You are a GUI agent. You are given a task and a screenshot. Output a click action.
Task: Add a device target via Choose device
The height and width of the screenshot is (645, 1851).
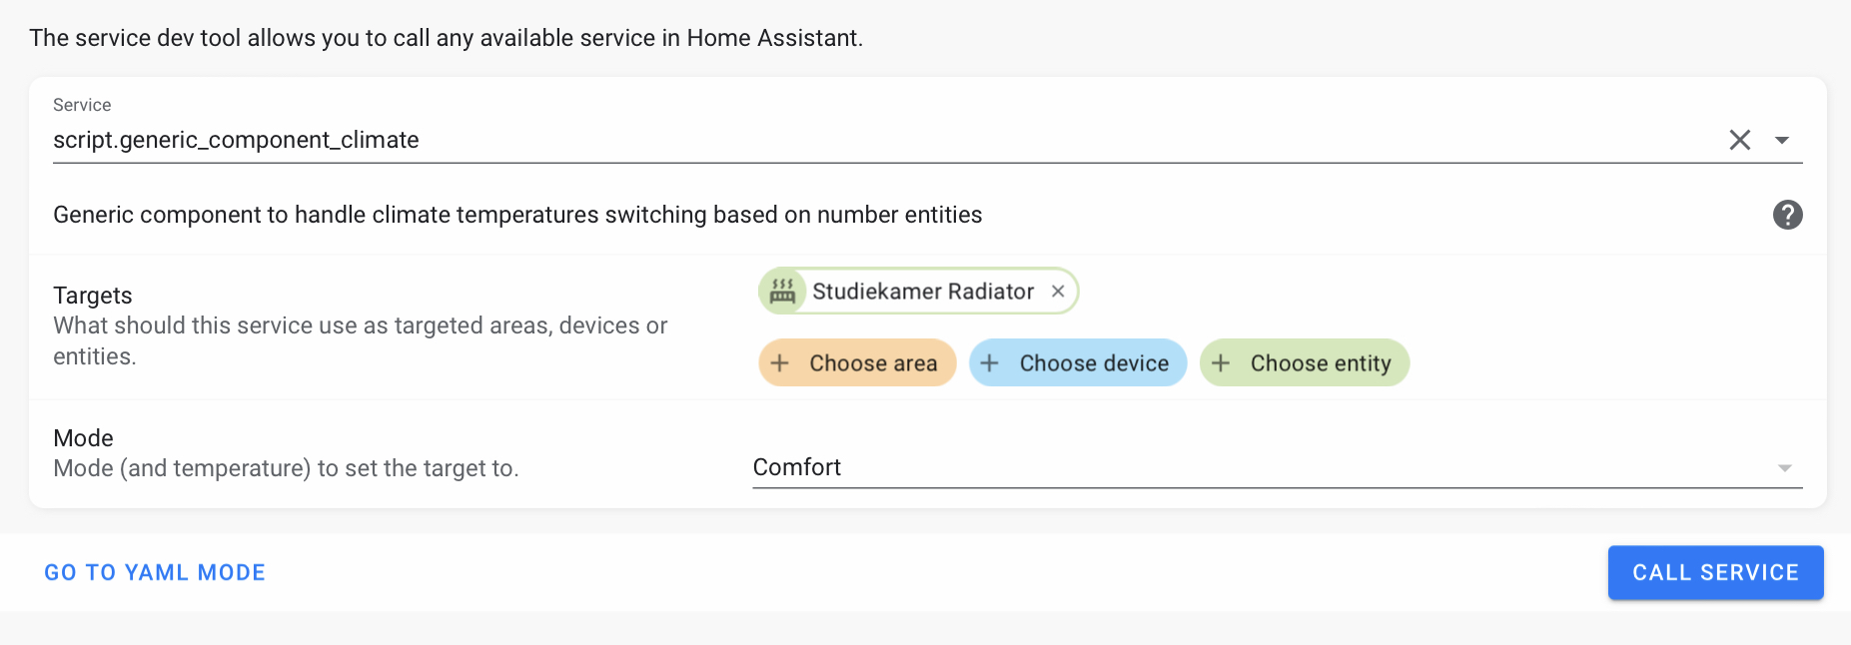pyautogui.click(x=1077, y=362)
